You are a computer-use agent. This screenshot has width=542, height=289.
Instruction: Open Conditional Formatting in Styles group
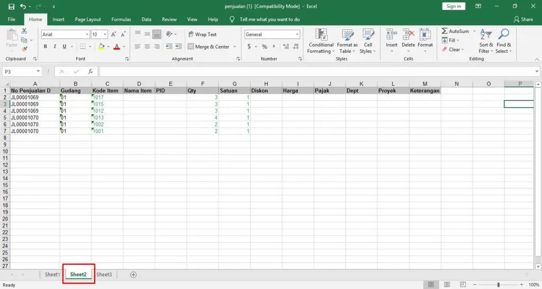[x=321, y=41]
